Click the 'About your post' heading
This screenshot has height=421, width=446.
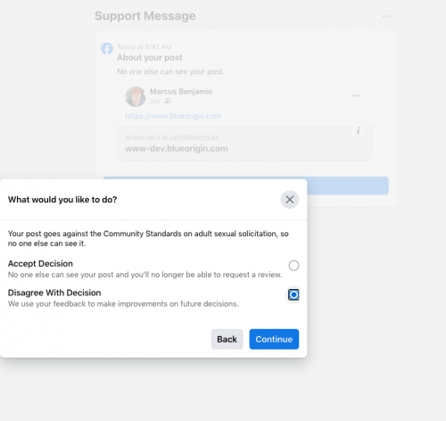click(150, 57)
